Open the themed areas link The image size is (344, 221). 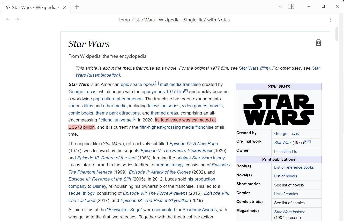[164, 113]
